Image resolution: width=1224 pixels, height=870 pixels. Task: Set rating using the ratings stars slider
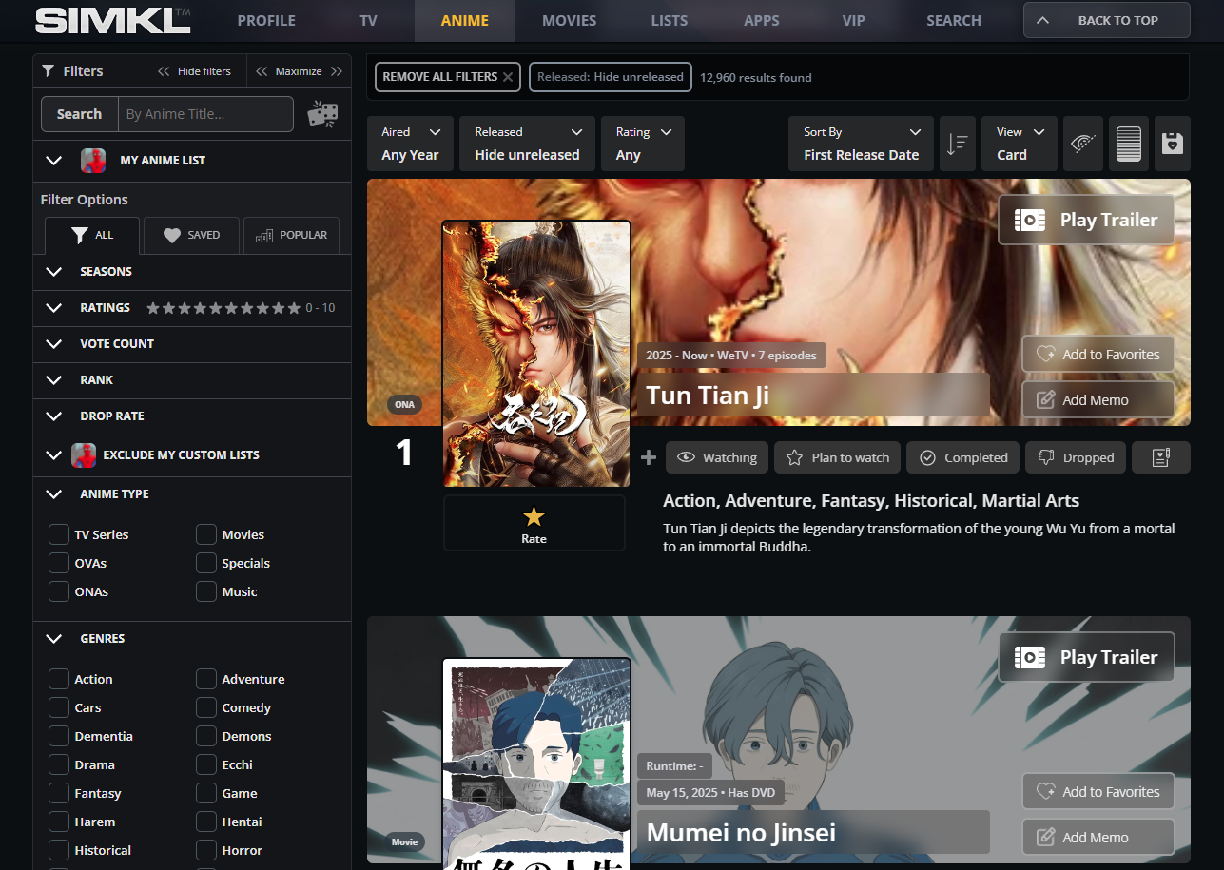coord(223,308)
